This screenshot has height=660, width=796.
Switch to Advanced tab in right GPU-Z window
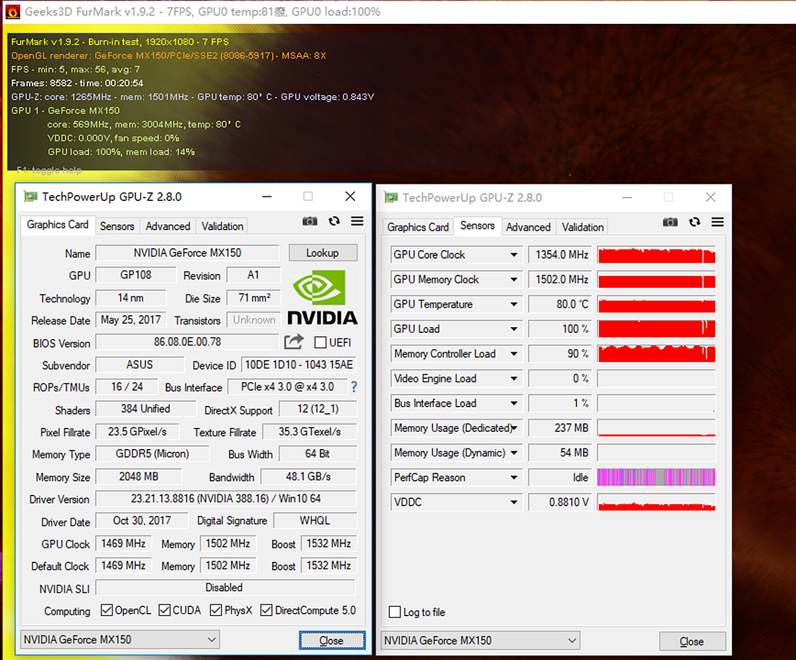(529, 227)
